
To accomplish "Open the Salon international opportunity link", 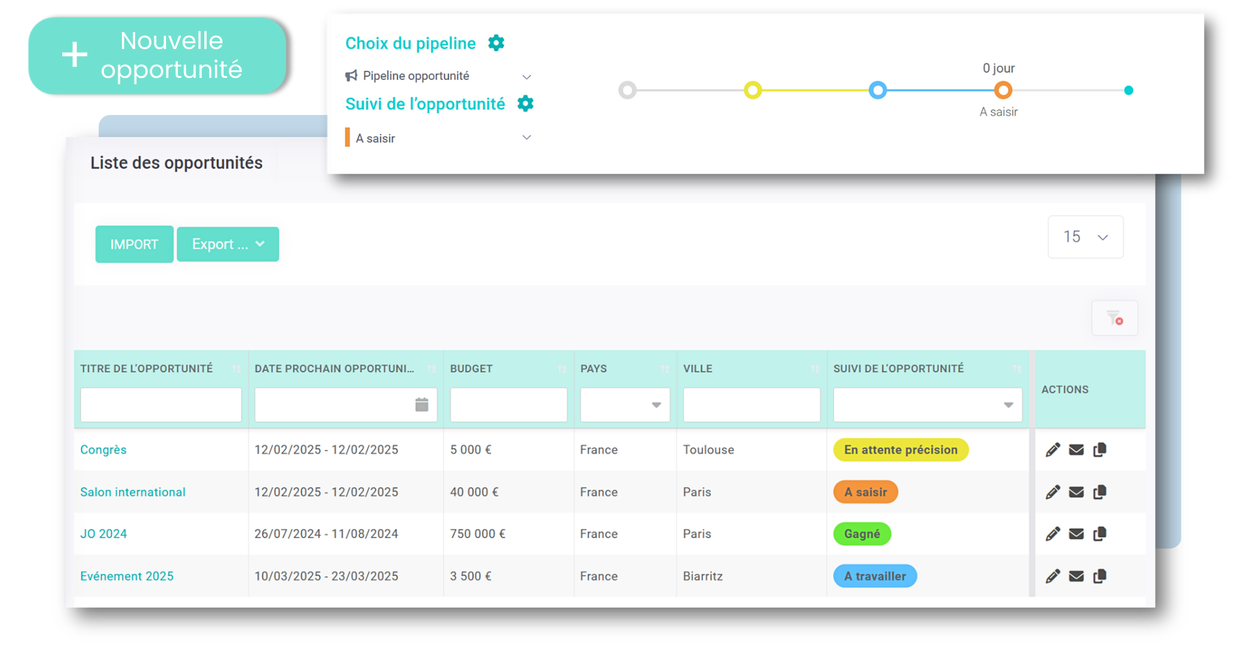I will (x=133, y=492).
